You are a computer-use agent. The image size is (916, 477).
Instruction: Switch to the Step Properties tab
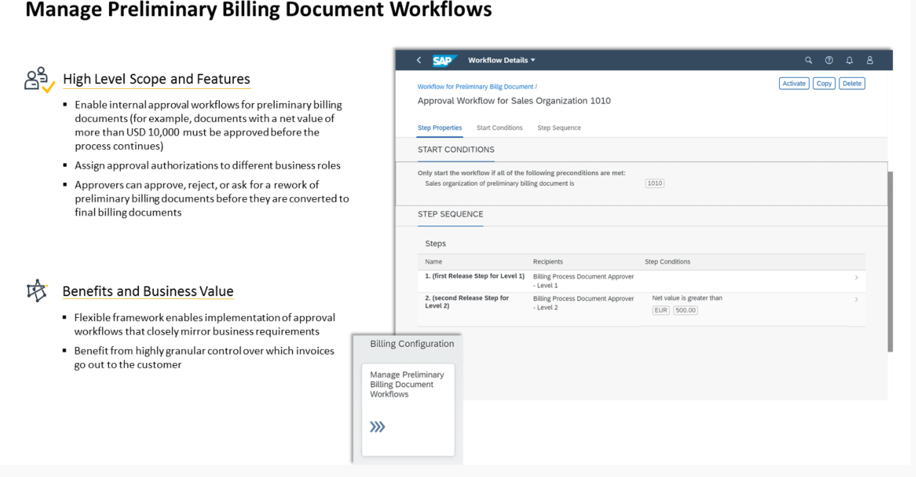(x=440, y=128)
